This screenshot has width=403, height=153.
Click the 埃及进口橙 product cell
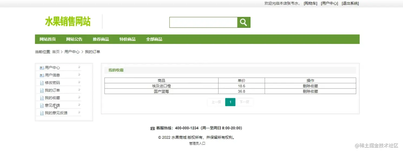click(x=161, y=86)
